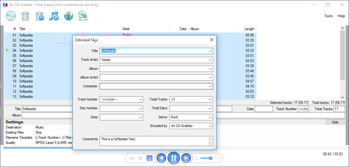Click the plain trash can icon
Screen dimensions: 349x167
(x=25, y=16)
